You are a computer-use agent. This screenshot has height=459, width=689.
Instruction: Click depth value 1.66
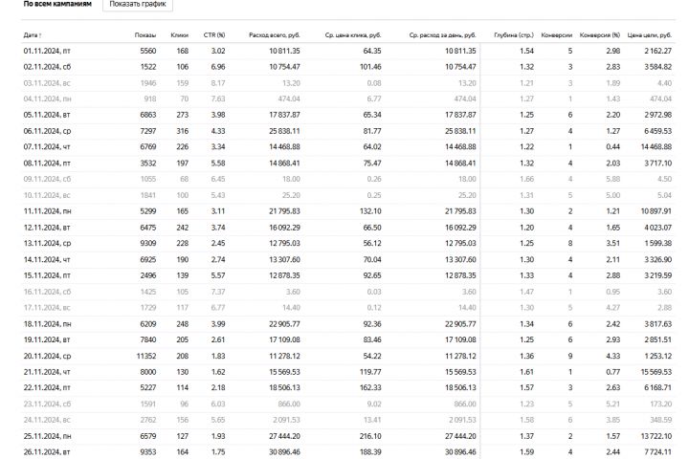pyautogui.click(x=527, y=179)
